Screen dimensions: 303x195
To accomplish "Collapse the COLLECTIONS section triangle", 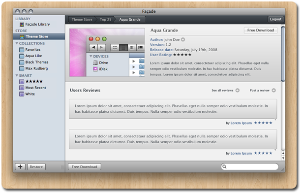I will (17, 43).
